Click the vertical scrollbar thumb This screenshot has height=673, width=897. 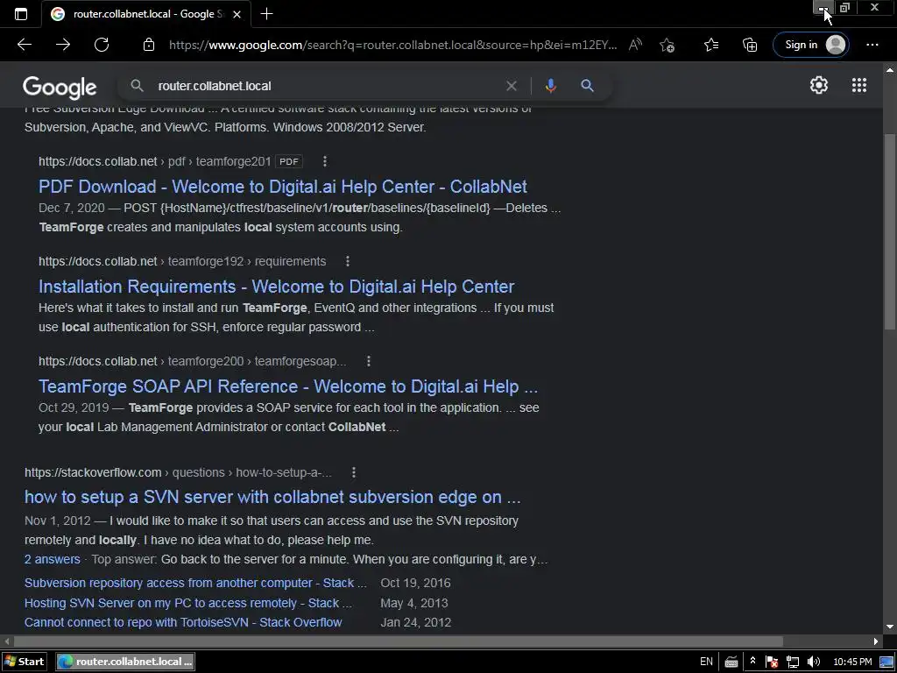890,231
